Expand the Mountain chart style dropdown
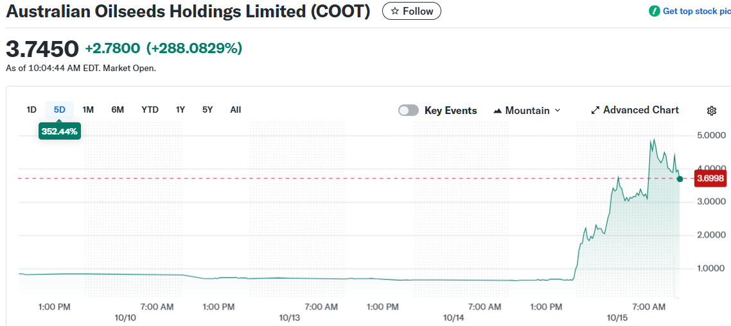Image resolution: width=731 pixels, height=326 pixels. coord(527,110)
